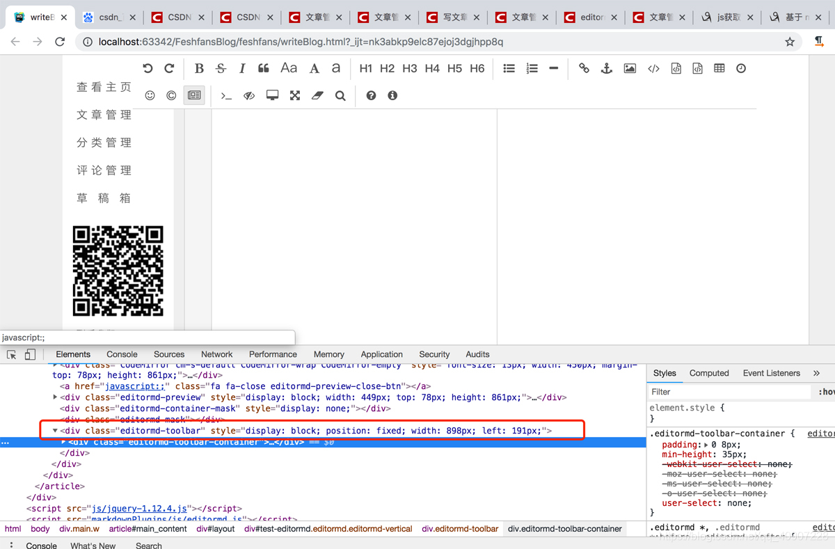This screenshot has height=549, width=835.
Task: Clear the editor with the eraser icon
Action: point(318,95)
